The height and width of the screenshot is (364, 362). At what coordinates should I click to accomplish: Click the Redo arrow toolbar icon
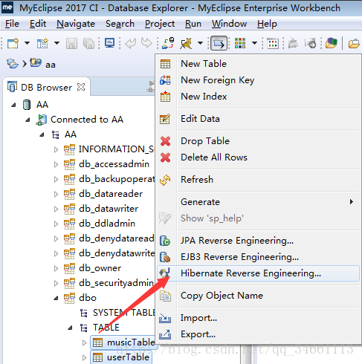click(x=146, y=43)
